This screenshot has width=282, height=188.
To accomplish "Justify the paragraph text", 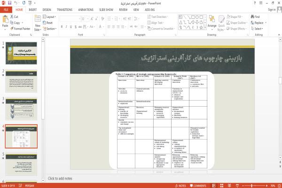I will coord(123,27).
